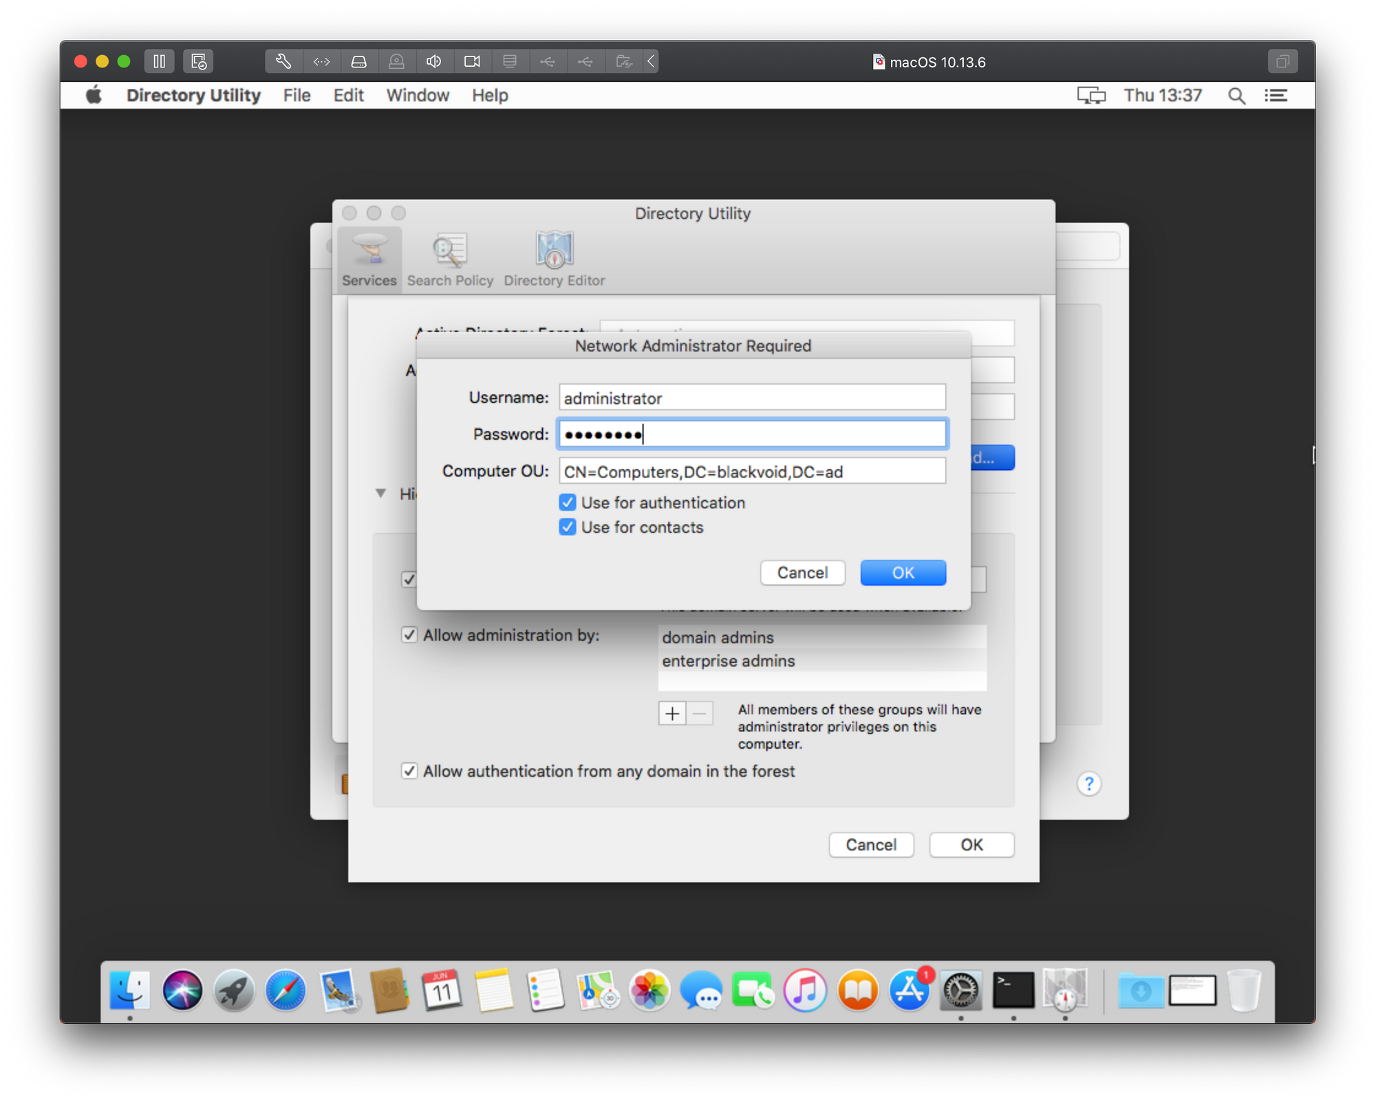The width and height of the screenshot is (1376, 1103).
Task: Click the Services toolbar icon
Action: click(369, 259)
